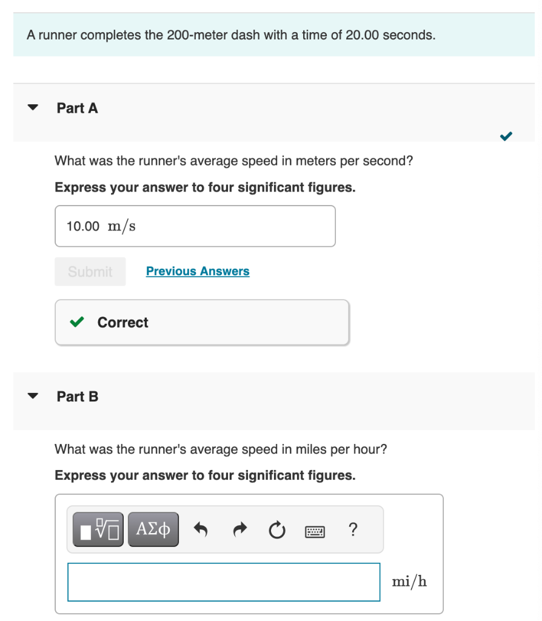The width and height of the screenshot is (542, 621).
Task: Reset the answer with circular arrow icon
Action: [x=276, y=529]
